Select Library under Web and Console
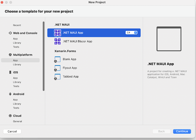 pyautogui.click(x=17, y=43)
